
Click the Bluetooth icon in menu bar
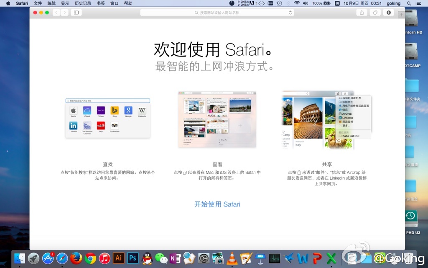(288, 3)
